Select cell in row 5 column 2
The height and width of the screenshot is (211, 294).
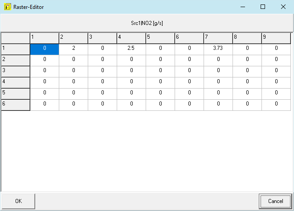[73, 94]
